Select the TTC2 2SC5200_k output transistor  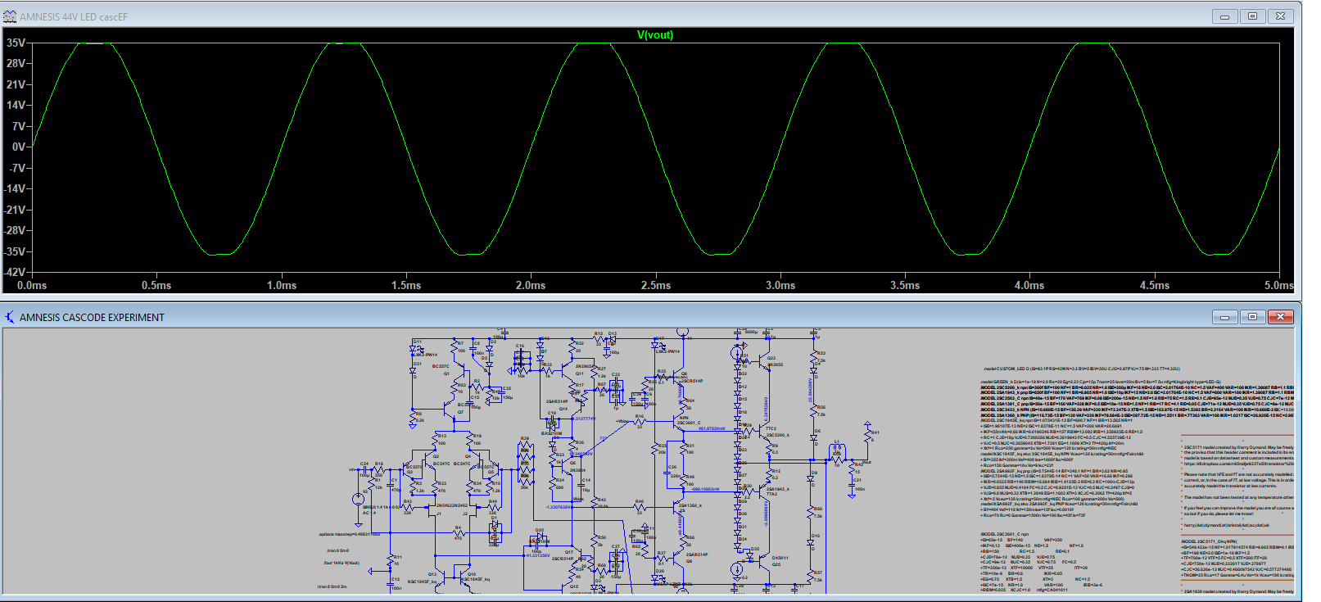click(x=765, y=432)
